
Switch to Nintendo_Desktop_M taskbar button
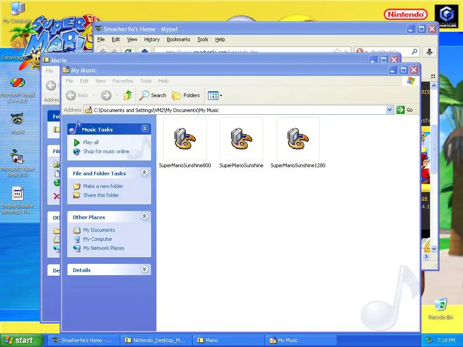156,340
